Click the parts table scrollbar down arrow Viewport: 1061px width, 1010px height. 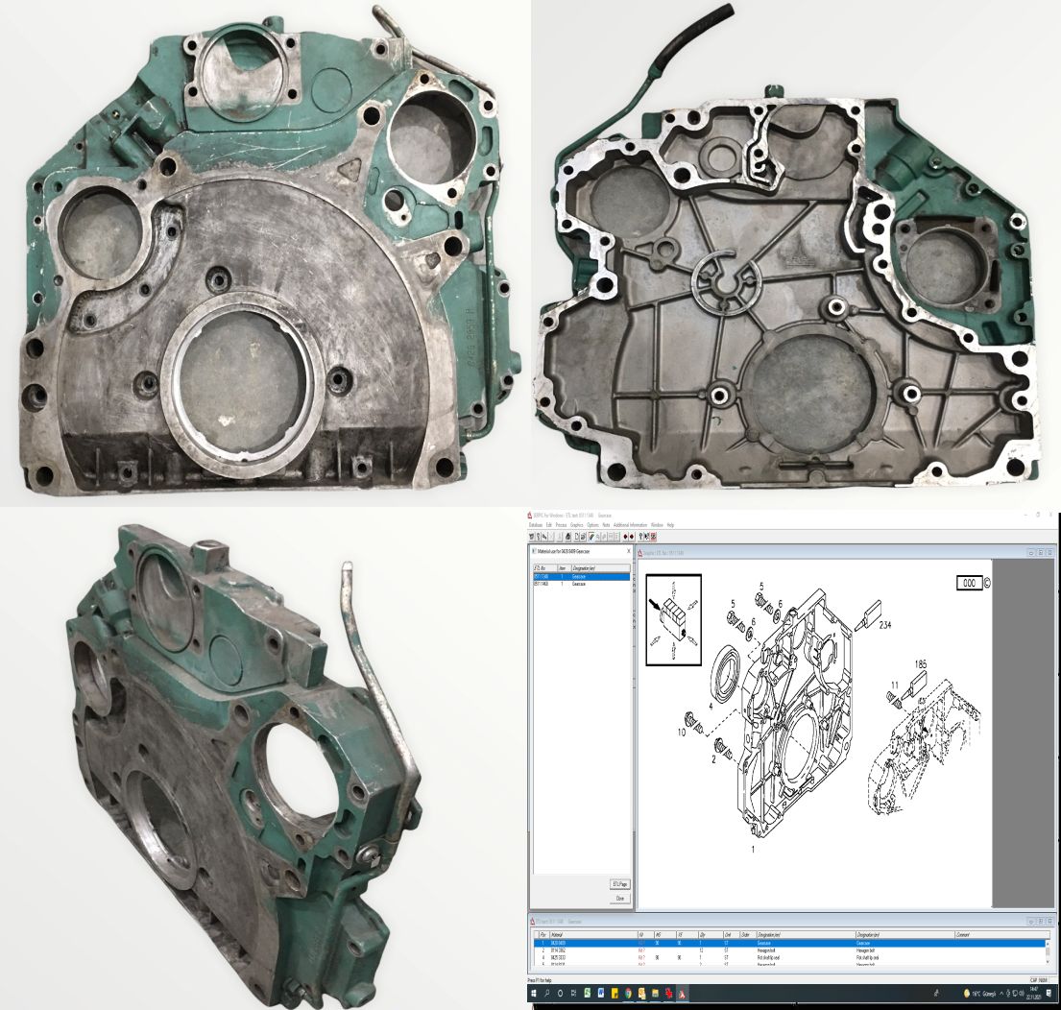click(1048, 961)
